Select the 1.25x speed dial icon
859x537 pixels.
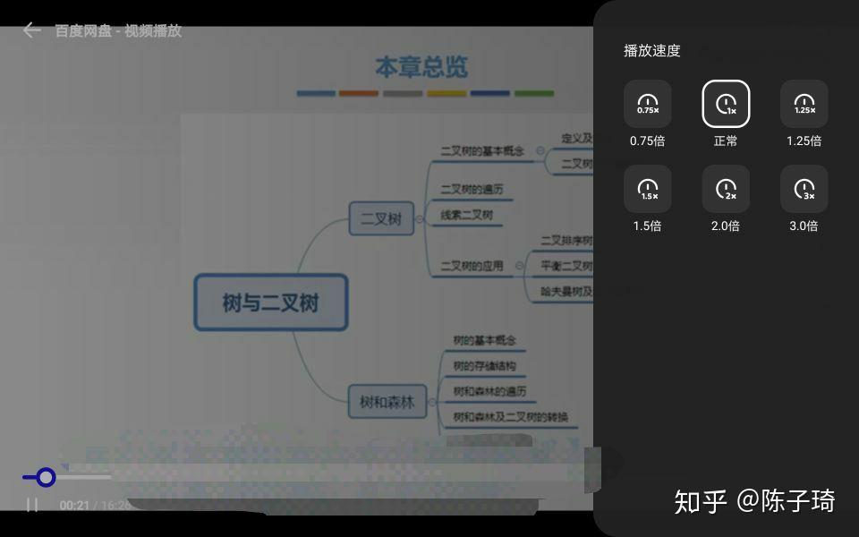click(803, 102)
